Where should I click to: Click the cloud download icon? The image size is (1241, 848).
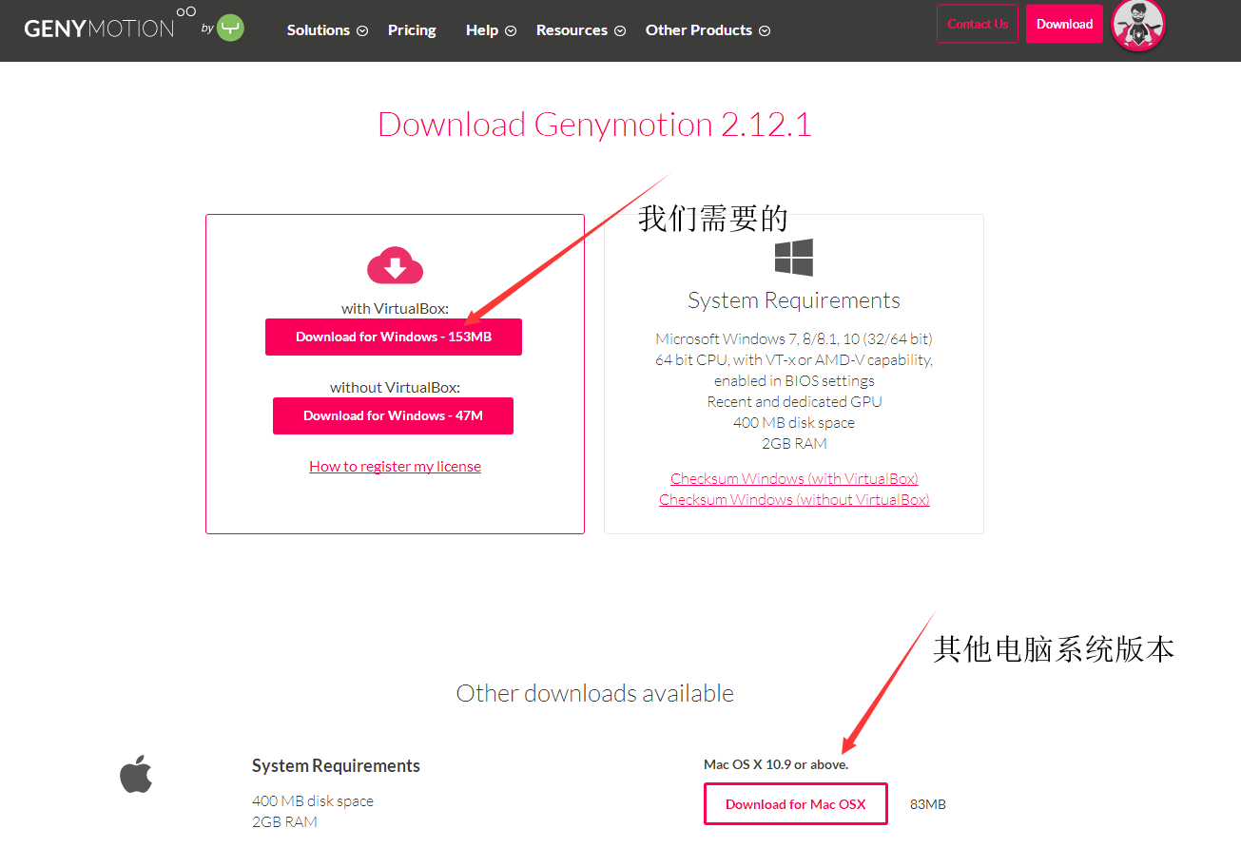[x=395, y=265]
